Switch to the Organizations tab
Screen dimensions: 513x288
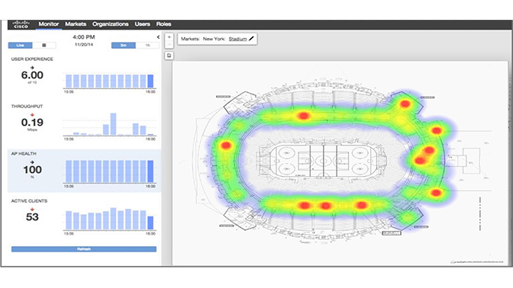pos(110,24)
